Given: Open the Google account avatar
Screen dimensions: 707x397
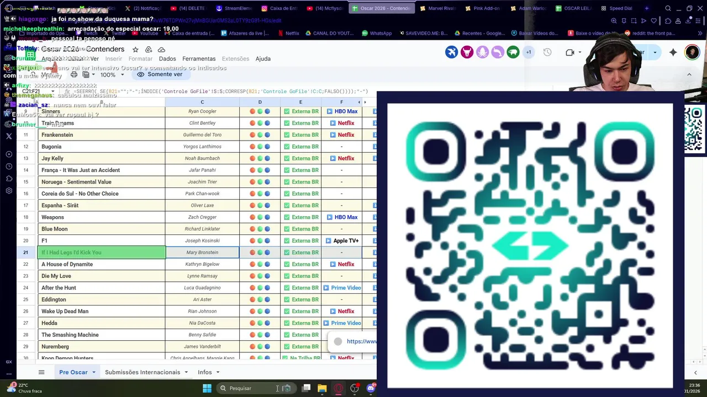Looking at the screenshot, I should [x=692, y=52].
